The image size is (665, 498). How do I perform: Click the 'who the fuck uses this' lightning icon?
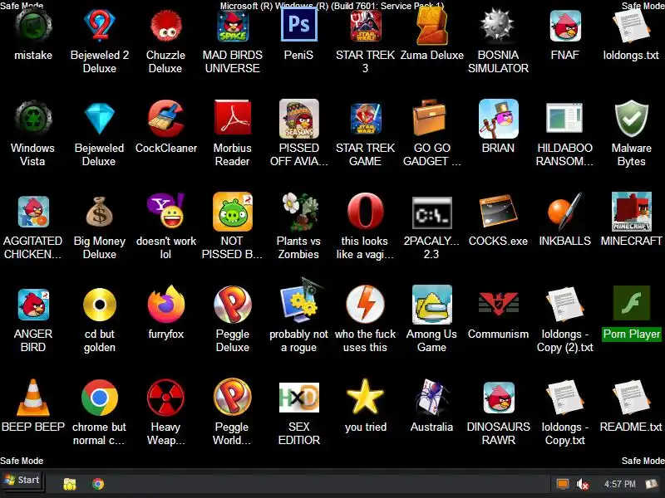[x=365, y=305]
